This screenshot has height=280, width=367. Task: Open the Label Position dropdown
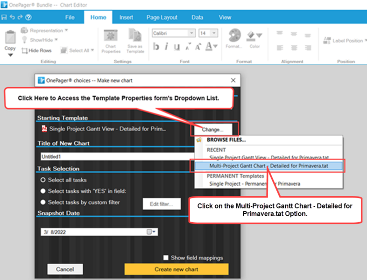tap(345, 41)
